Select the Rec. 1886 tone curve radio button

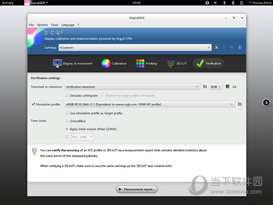click(x=67, y=137)
